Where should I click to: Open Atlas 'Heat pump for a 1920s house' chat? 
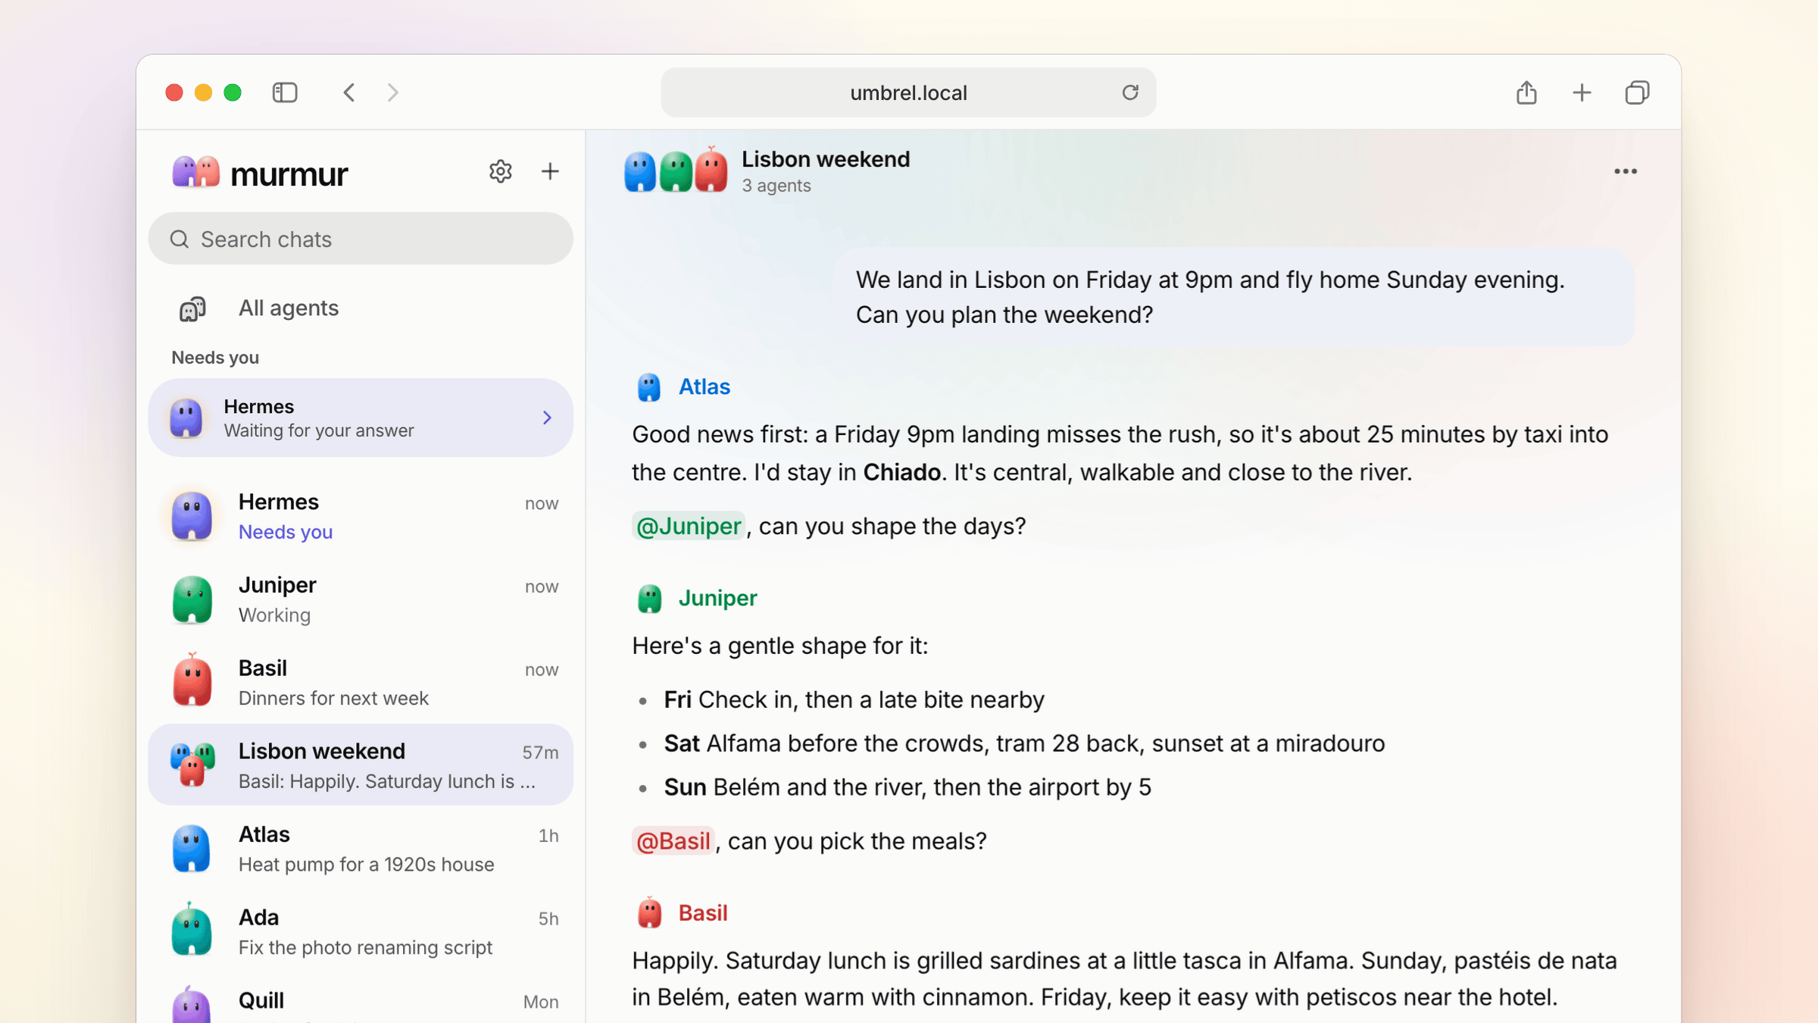click(x=361, y=849)
